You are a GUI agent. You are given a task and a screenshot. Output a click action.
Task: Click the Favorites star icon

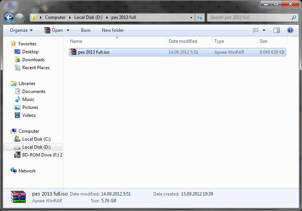[14, 43]
